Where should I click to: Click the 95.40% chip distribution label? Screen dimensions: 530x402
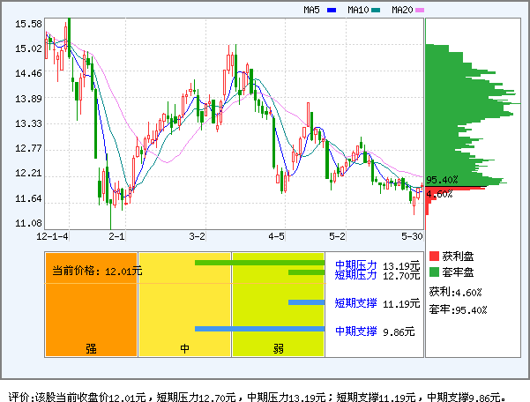coord(442,180)
